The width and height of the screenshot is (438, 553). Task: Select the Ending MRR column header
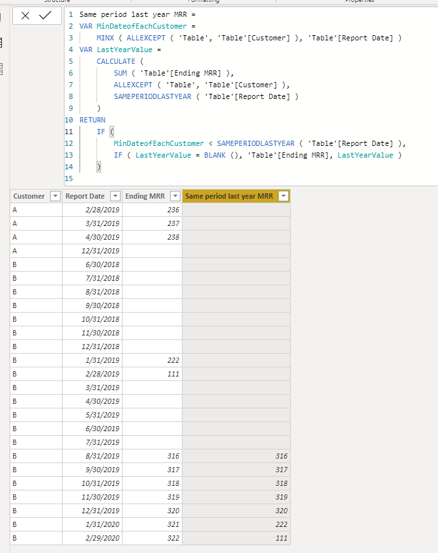[x=152, y=196]
